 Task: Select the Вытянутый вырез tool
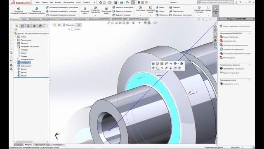point(85,10)
